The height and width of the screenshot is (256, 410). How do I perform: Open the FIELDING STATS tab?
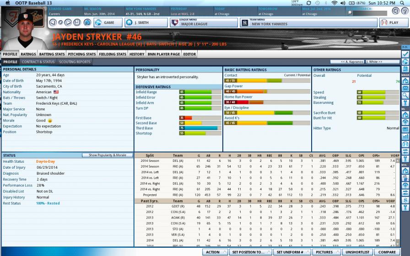click(113, 54)
